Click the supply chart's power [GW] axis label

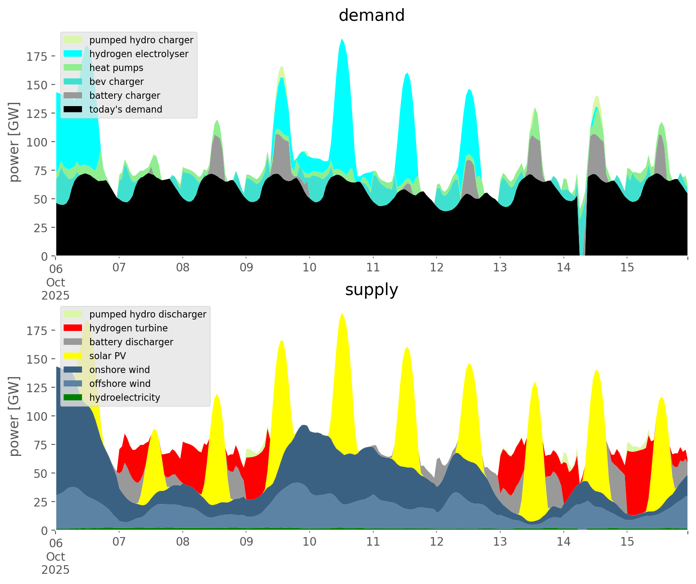15,416
